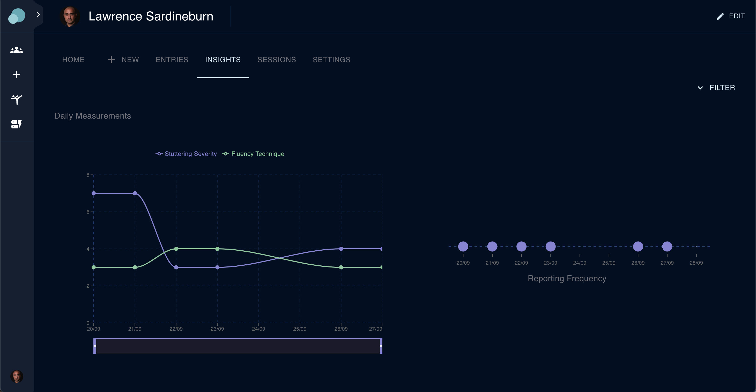
Task: Click the left handle of range slider
Action: point(95,346)
